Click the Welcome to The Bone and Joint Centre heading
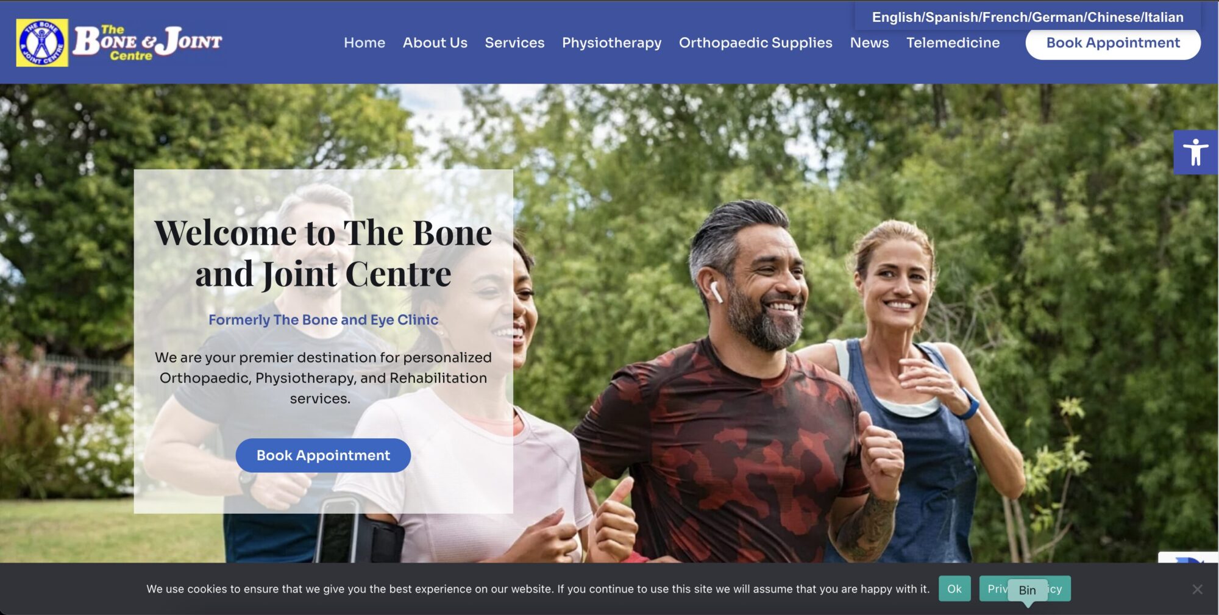Viewport: 1219px width, 615px height. tap(323, 253)
